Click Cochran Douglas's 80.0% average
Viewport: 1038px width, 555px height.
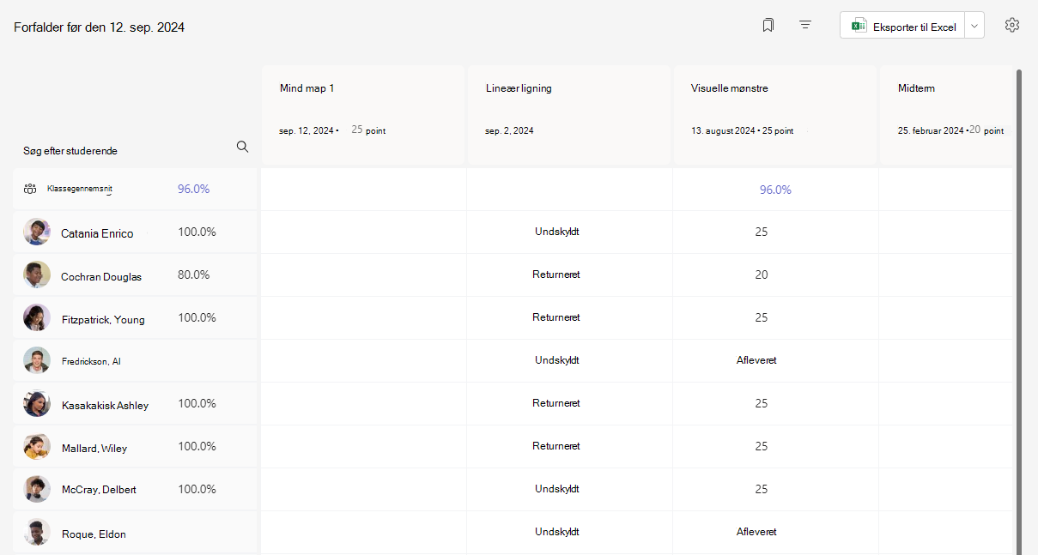[193, 274]
